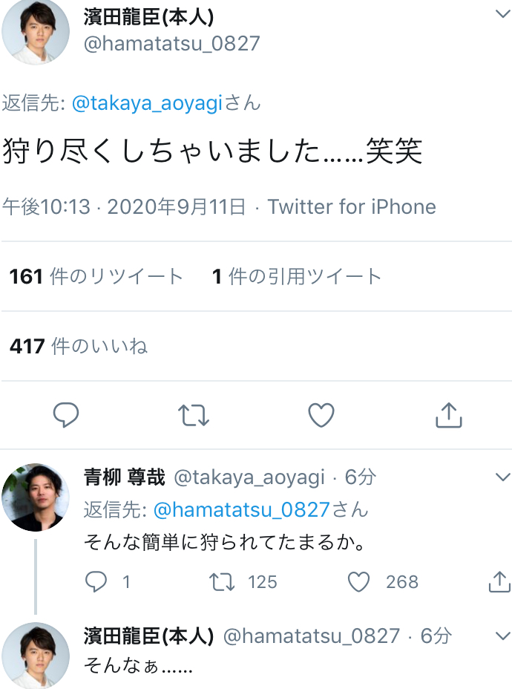Open @takaya_aoyagi mention link in main tweet

click(x=148, y=103)
